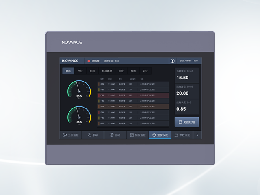The width and height of the screenshot is (260, 195).
Task: Select the 速度设定 speed setting page
Action: 160,135
